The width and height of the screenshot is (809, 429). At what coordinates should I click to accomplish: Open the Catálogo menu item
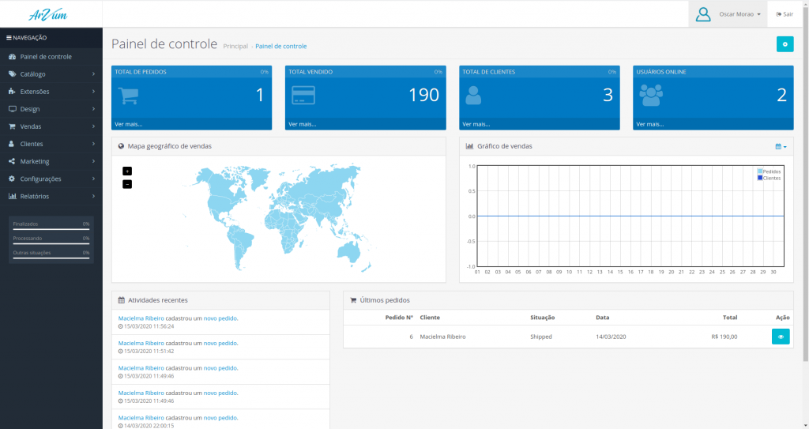[x=51, y=74]
